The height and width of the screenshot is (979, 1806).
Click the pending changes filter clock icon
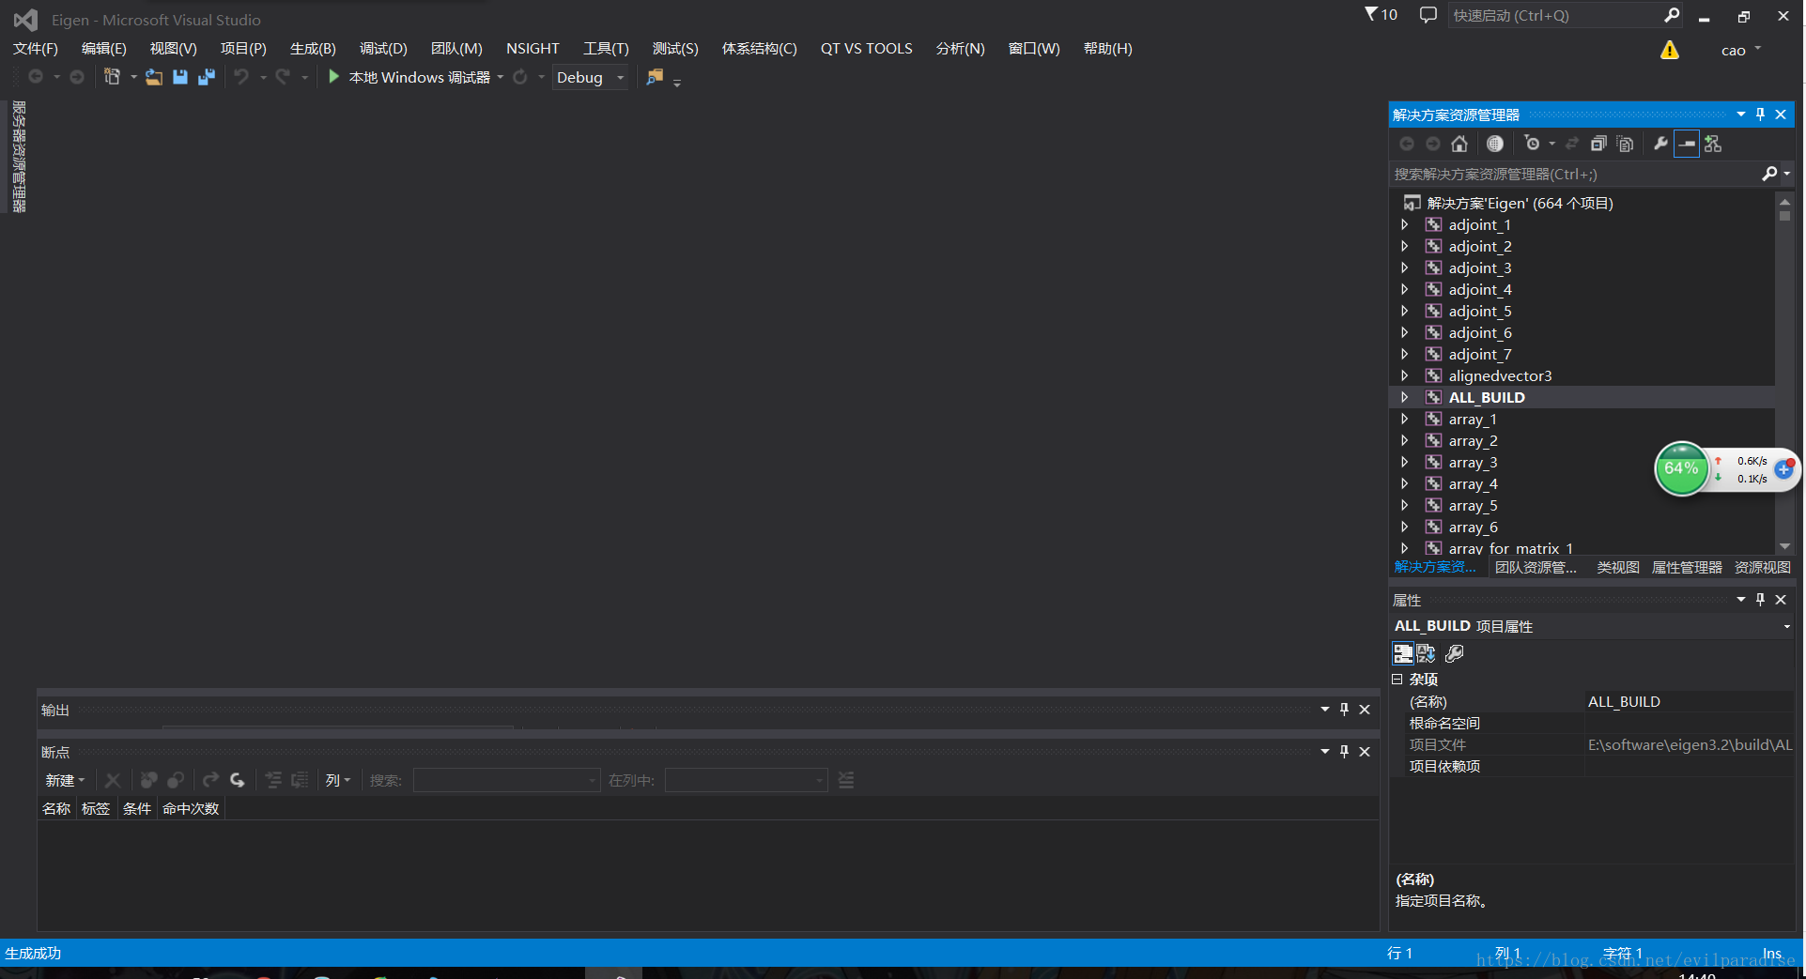click(1533, 144)
